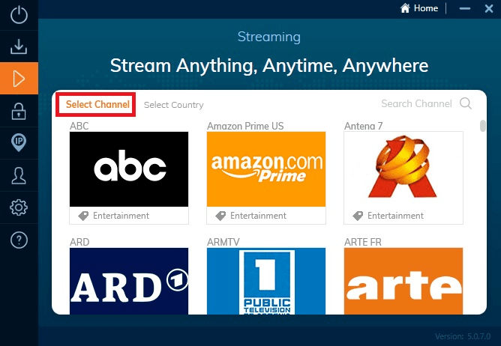Switch to Select Channel tab
Image resolution: width=501 pixels, height=346 pixels.
tap(97, 104)
